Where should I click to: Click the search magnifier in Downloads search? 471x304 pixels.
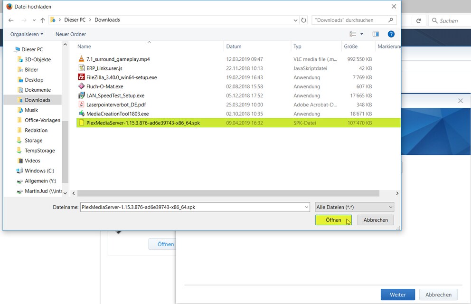[x=390, y=20]
